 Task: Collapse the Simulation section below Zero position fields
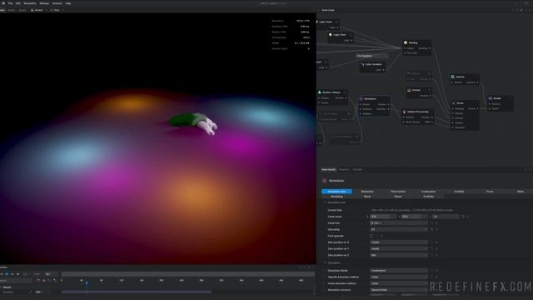(x=325, y=263)
